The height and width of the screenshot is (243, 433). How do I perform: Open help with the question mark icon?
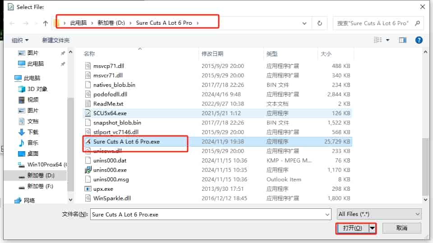(x=419, y=40)
